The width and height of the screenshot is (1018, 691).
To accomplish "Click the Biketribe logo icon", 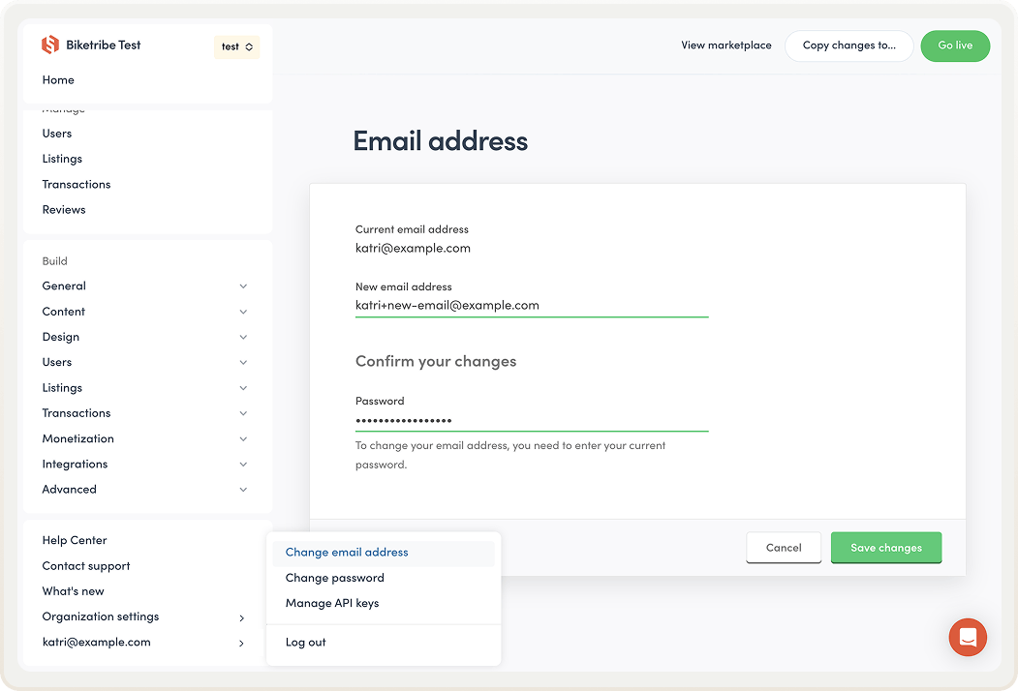I will (x=47, y=44).
